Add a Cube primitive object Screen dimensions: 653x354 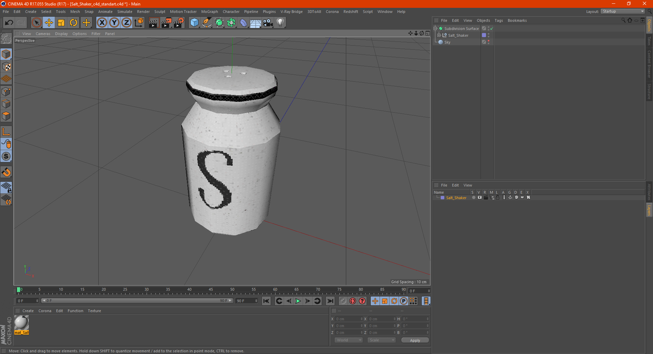point(194,23)
